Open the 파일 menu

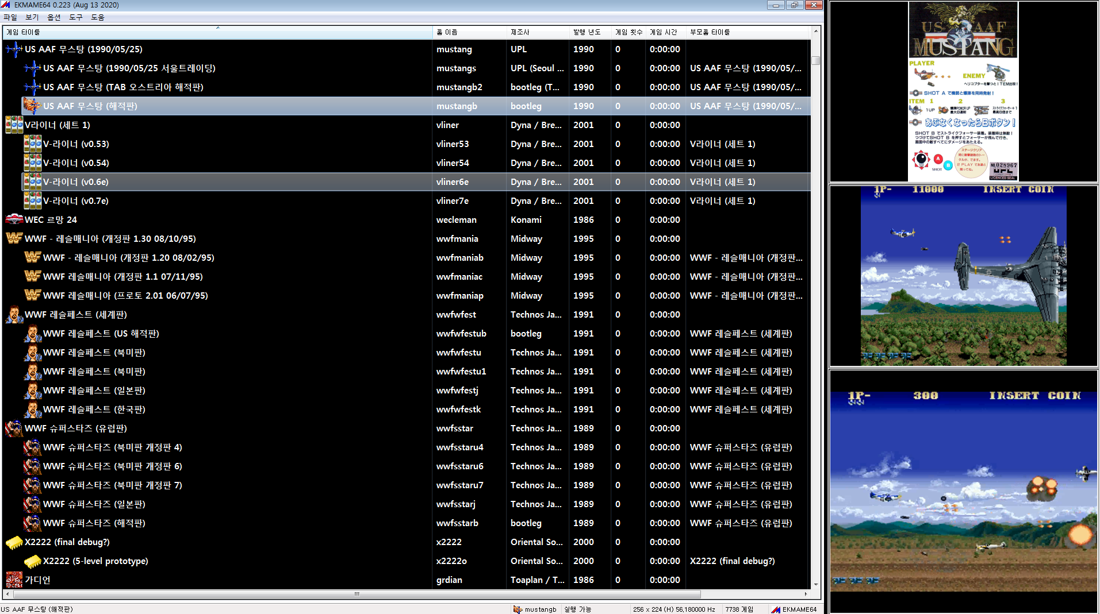[10, 17]
